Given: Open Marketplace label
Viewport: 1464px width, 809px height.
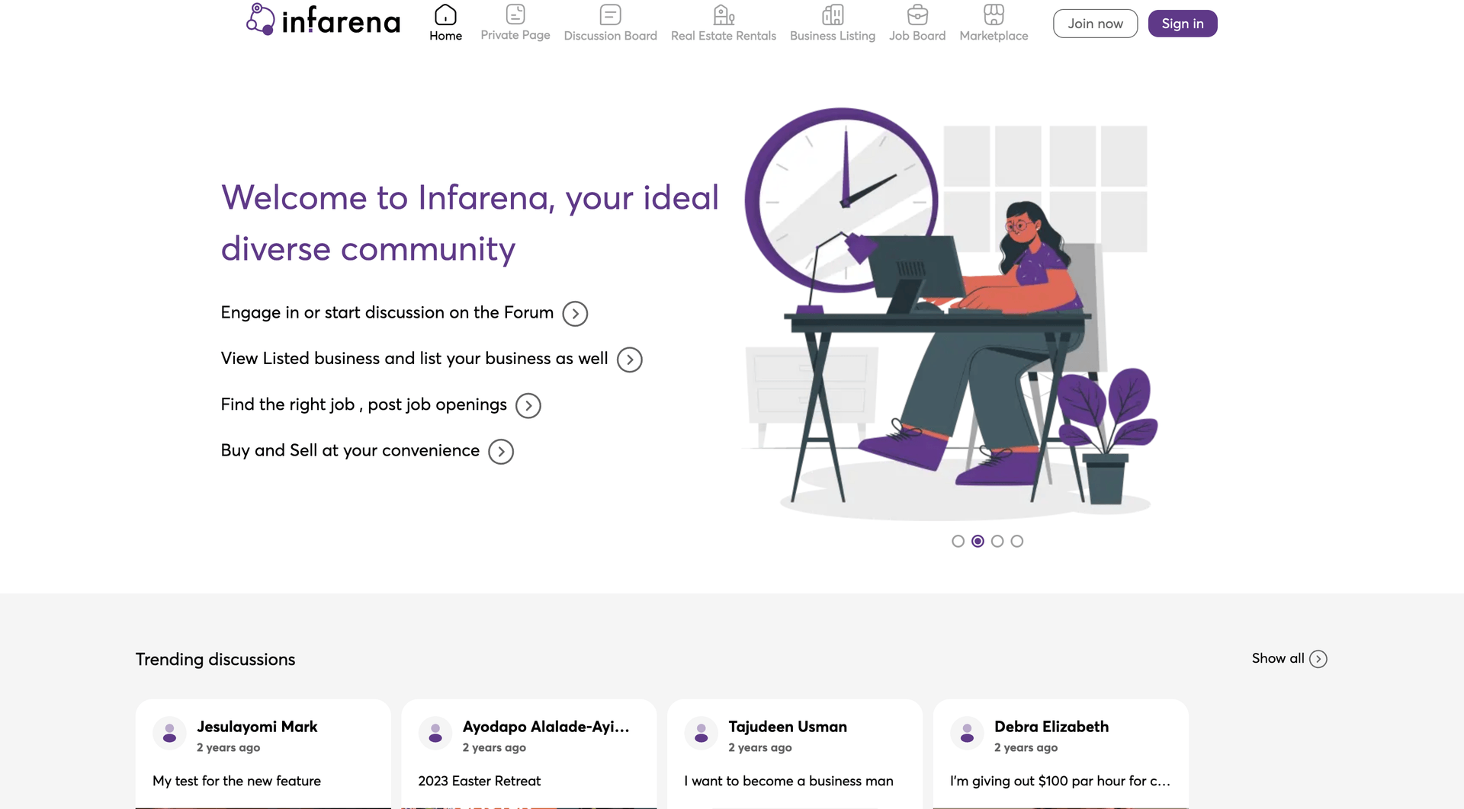Looking at the screenshot, I should 994,36.
